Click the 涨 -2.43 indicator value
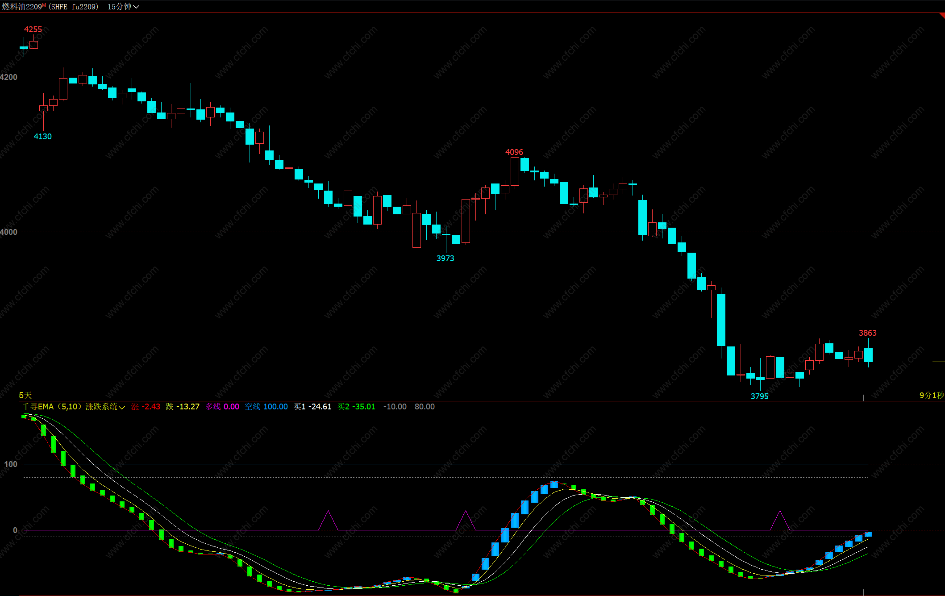 pyautogui.click(x=146, y=407)
